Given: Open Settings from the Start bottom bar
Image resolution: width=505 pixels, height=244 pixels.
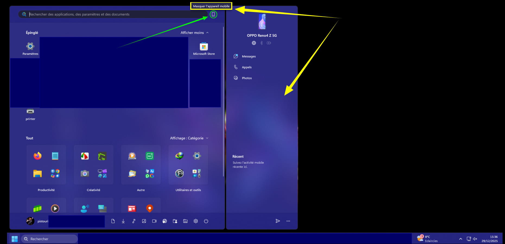Looking at the screenshot, I should click(x=196, y=221).
